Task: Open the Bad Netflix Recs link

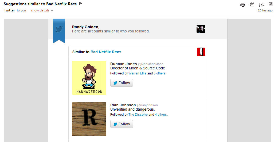Action: [x=106, y=52]
